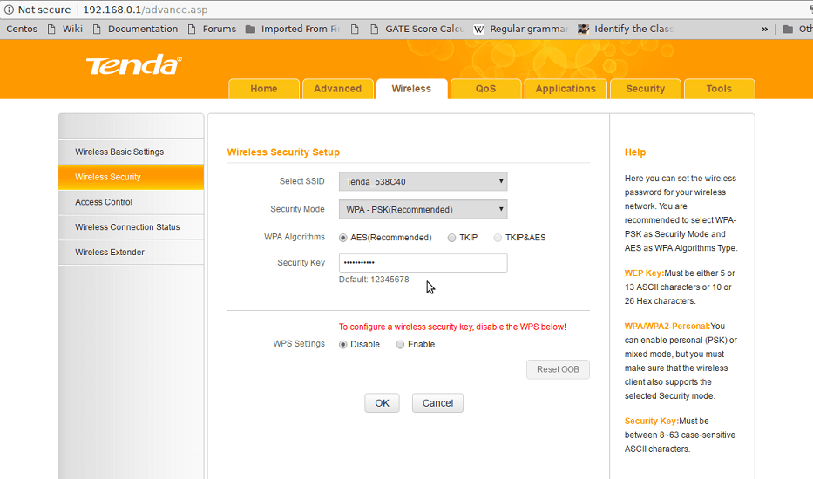Select AES(Recommended) algorithm
Screen dimensions: 813x479
342,238
